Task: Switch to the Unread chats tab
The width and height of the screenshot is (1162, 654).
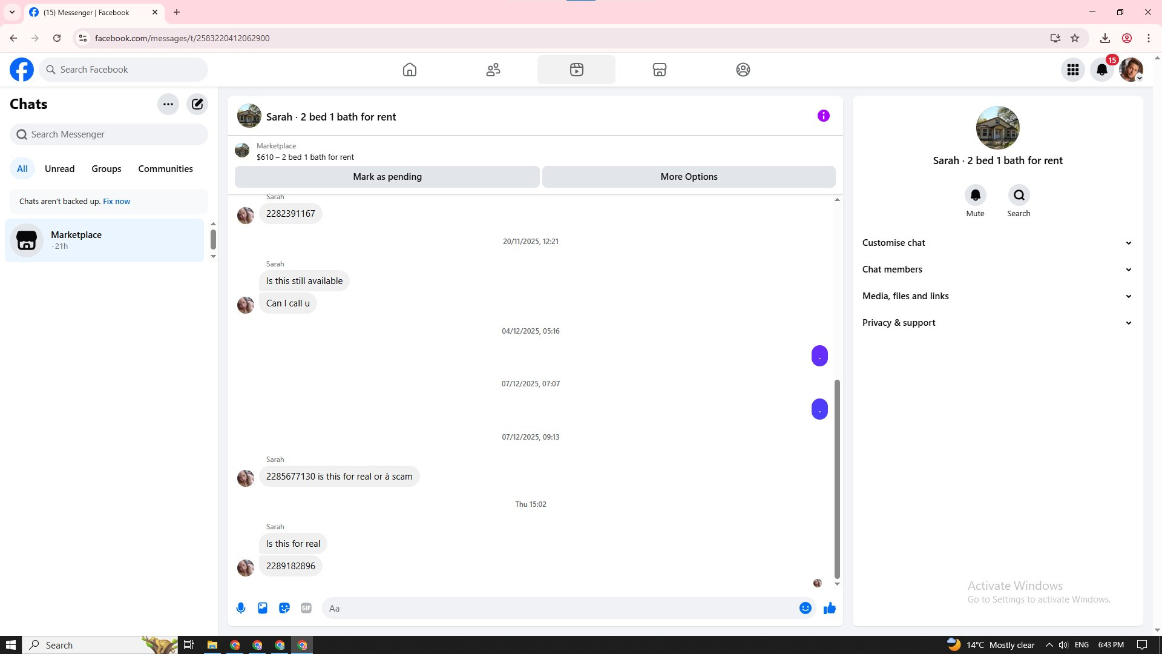Action: click(59, 169)
